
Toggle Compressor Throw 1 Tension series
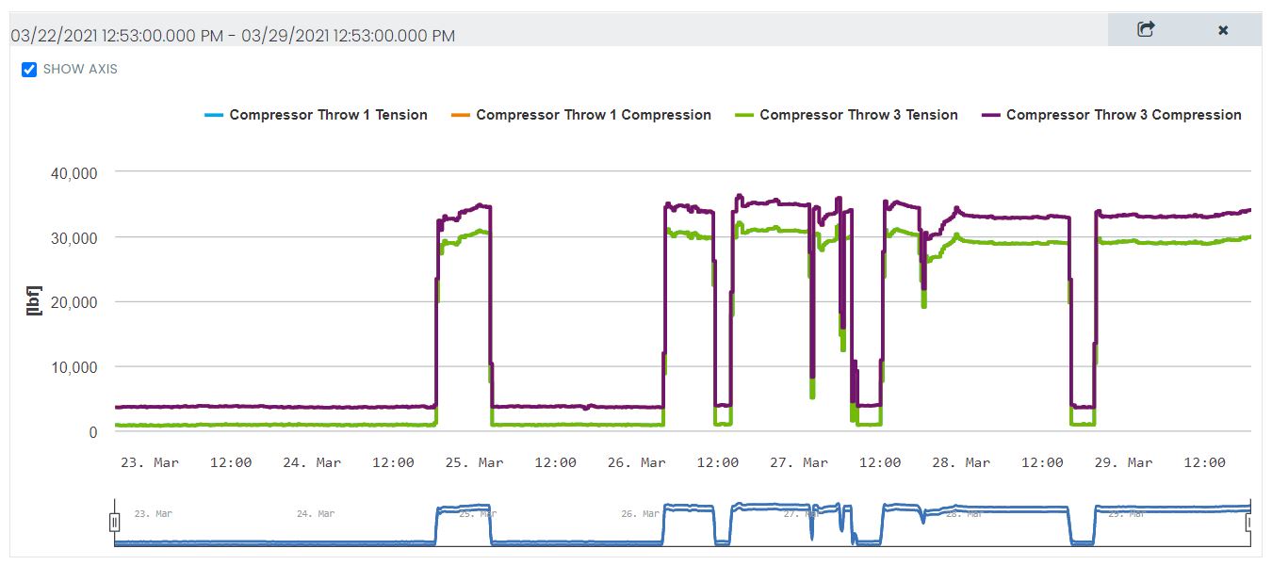coord(328,115)
